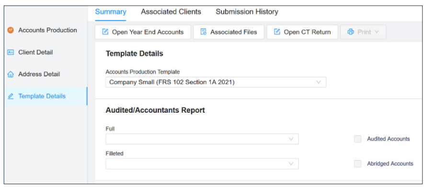Expand the Accounts Production Template dropdown
424x187 pixels.
click(216, 82)
